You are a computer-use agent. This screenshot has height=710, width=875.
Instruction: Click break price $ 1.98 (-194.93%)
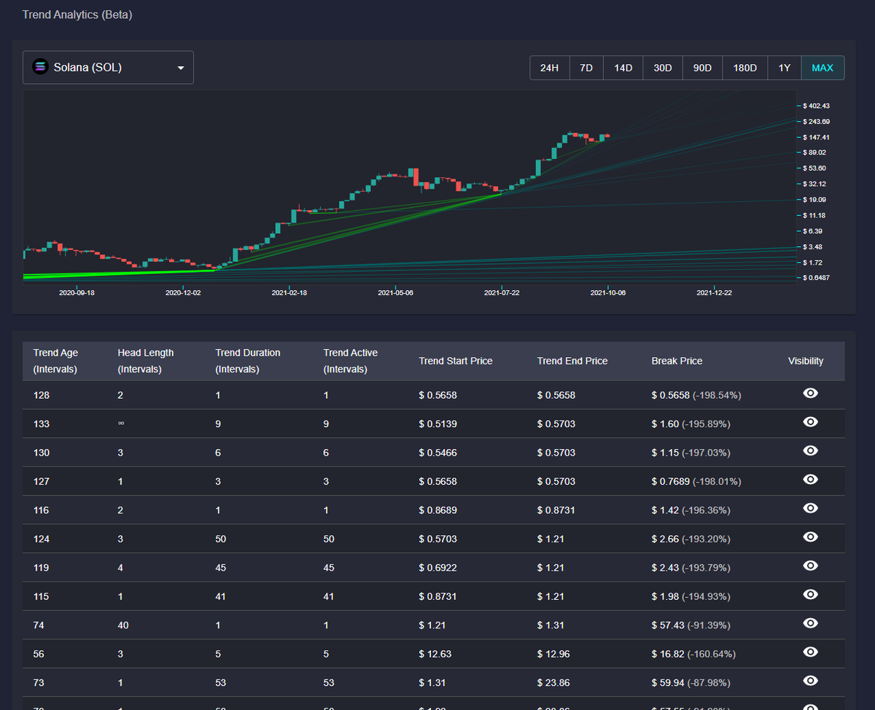coord(691,596)
